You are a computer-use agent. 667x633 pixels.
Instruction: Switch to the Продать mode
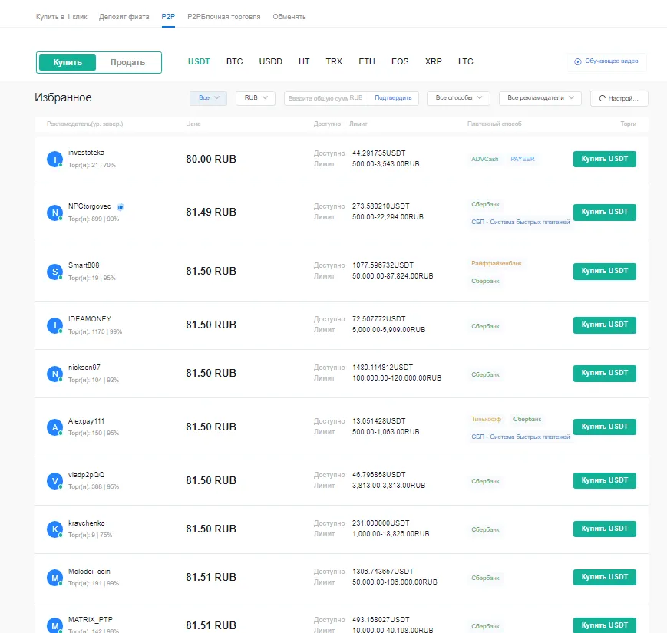point(129,62)
